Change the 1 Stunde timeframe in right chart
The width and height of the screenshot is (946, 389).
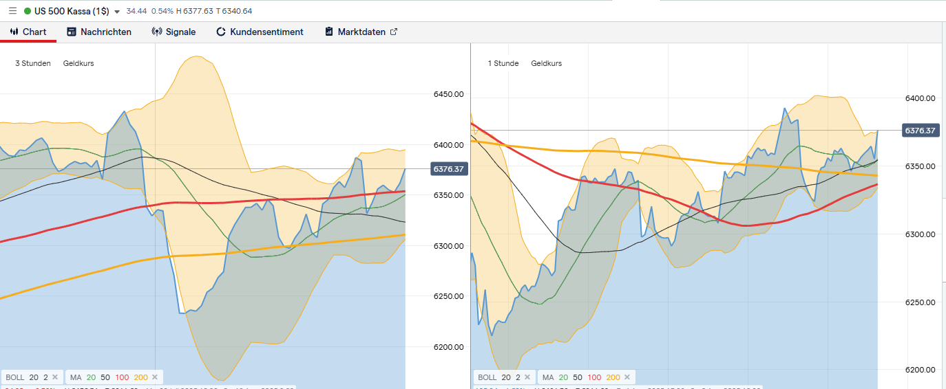[x=503, y=63]
